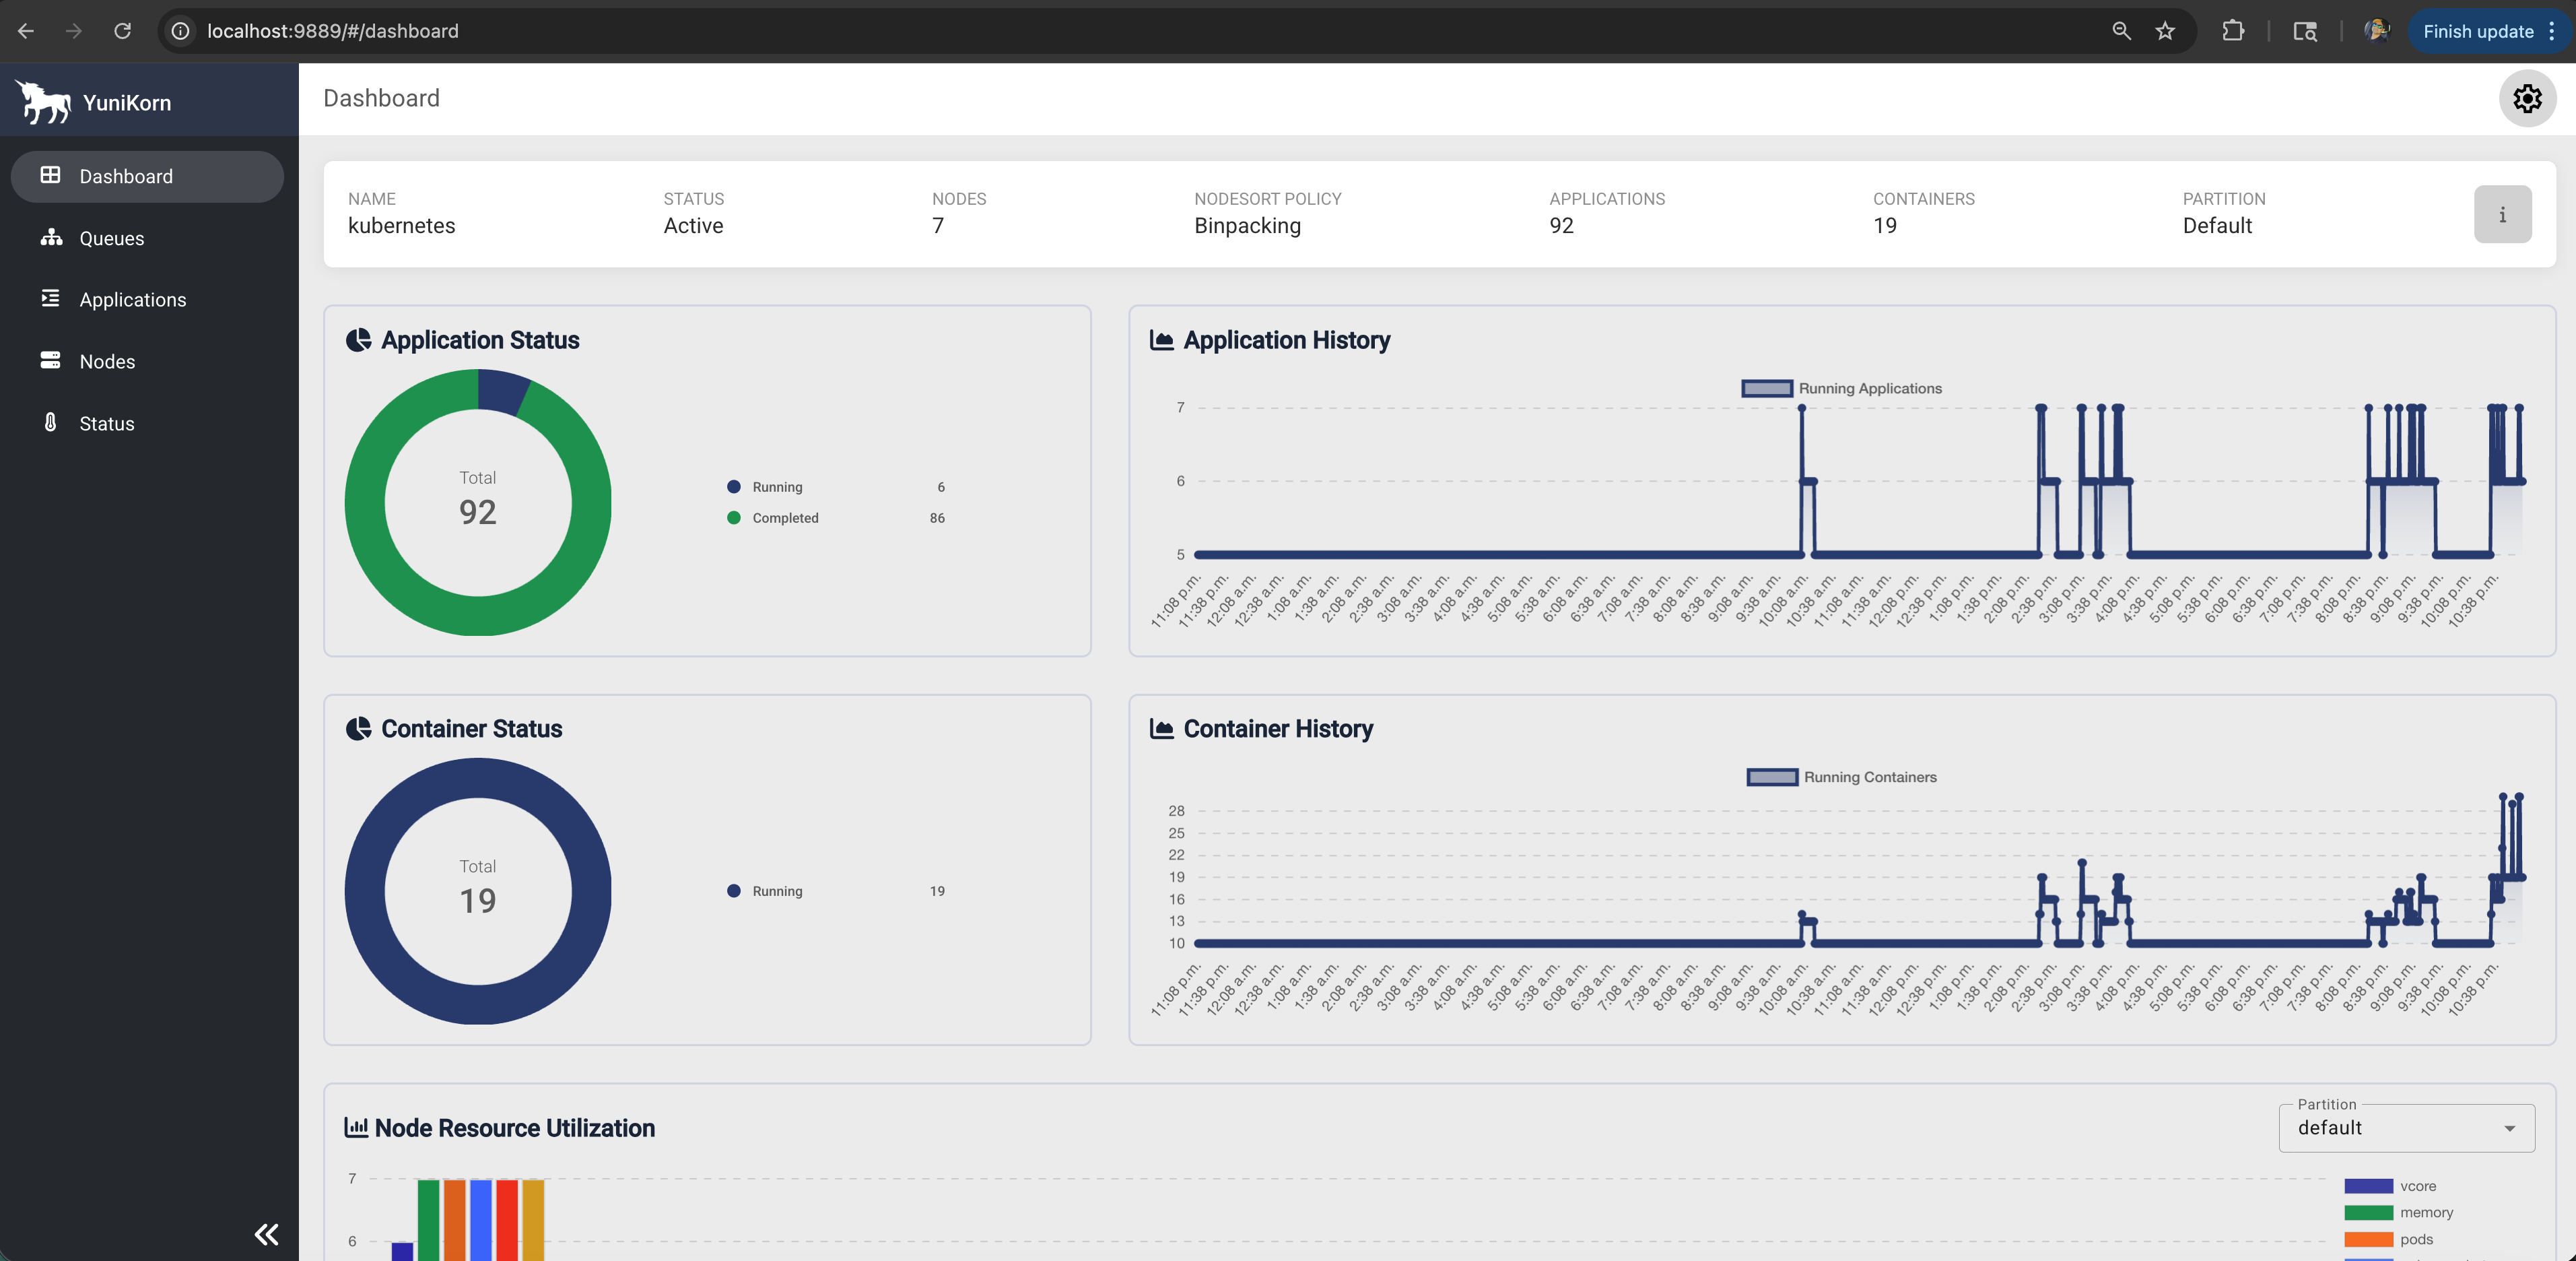Click the Finish update button
Image resolution: width=2576 pixels, height=1261 pixels.
(2480, 30)
